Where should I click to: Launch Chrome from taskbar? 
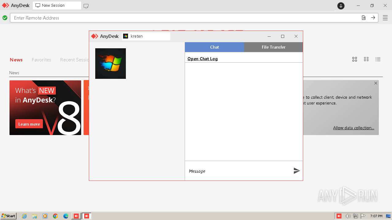tap(55, 216)
